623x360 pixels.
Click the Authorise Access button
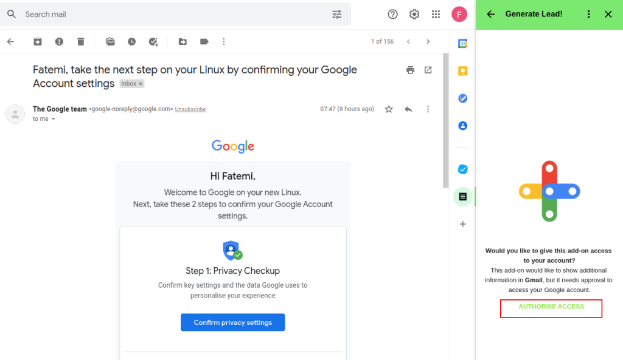tap(551, 308)
